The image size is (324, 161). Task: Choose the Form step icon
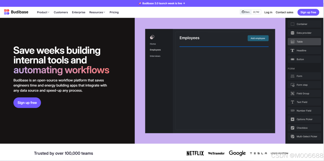click(x=292, y=85)
